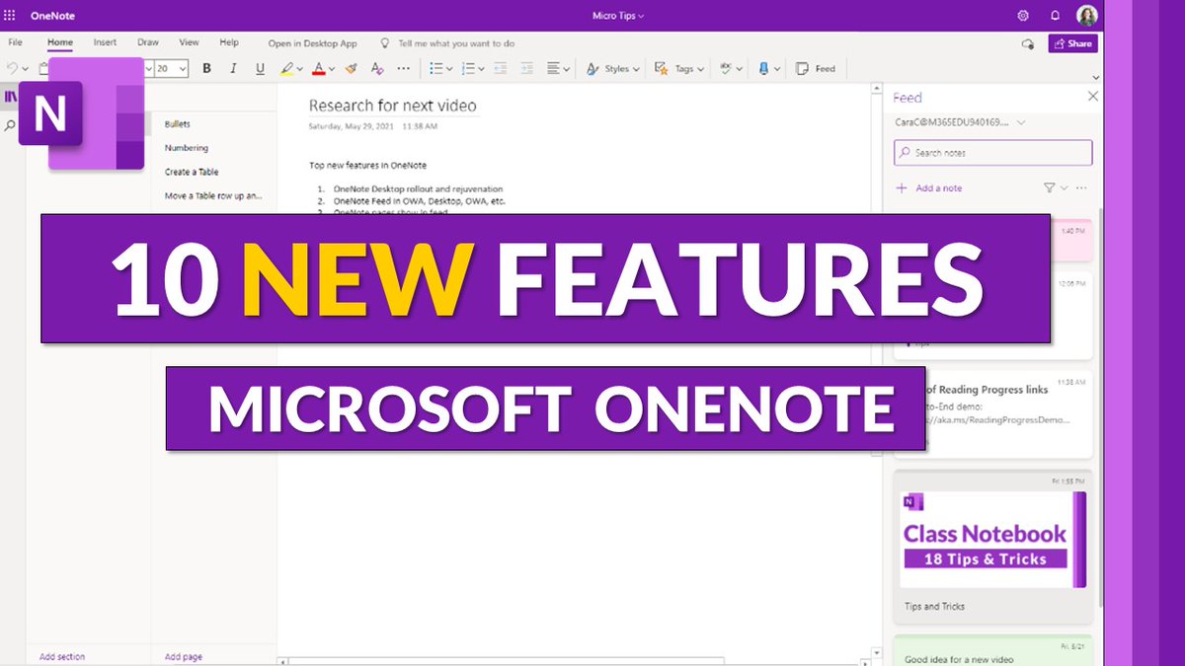The width and height of the screenshot is (1185, 666).
Task: Click the Share button
Action: (1072, 43)
